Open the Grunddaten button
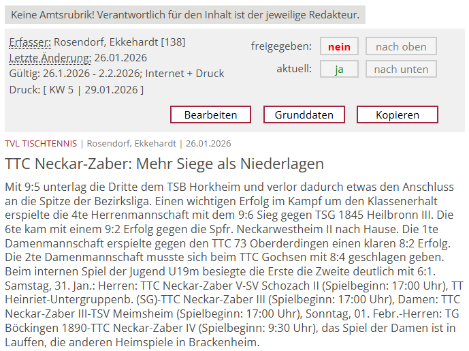Screen dimensions: 469x351 304,115
